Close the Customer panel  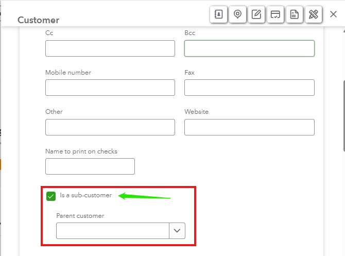point(333,14)
